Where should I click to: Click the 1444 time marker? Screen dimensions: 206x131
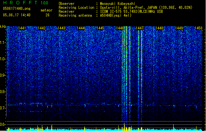click(x=81, y=28)
